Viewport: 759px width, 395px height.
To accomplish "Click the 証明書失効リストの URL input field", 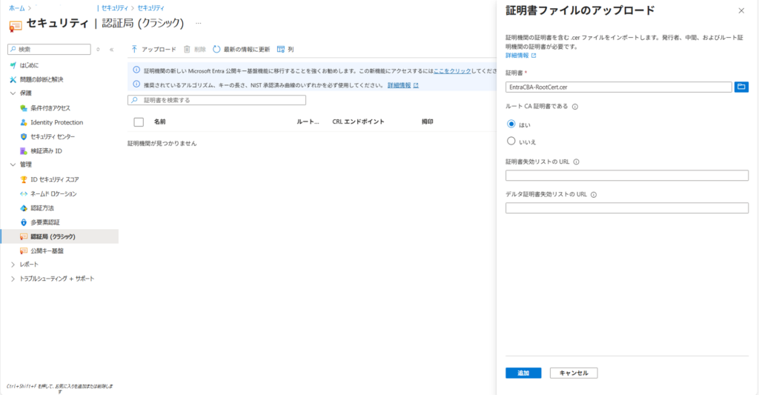I will [626, 176].
